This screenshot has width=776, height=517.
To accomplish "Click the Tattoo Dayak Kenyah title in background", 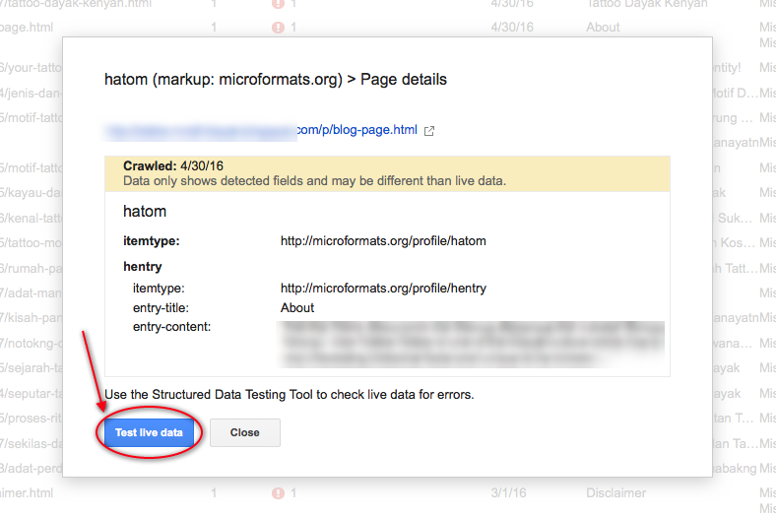I will (647, 4).
